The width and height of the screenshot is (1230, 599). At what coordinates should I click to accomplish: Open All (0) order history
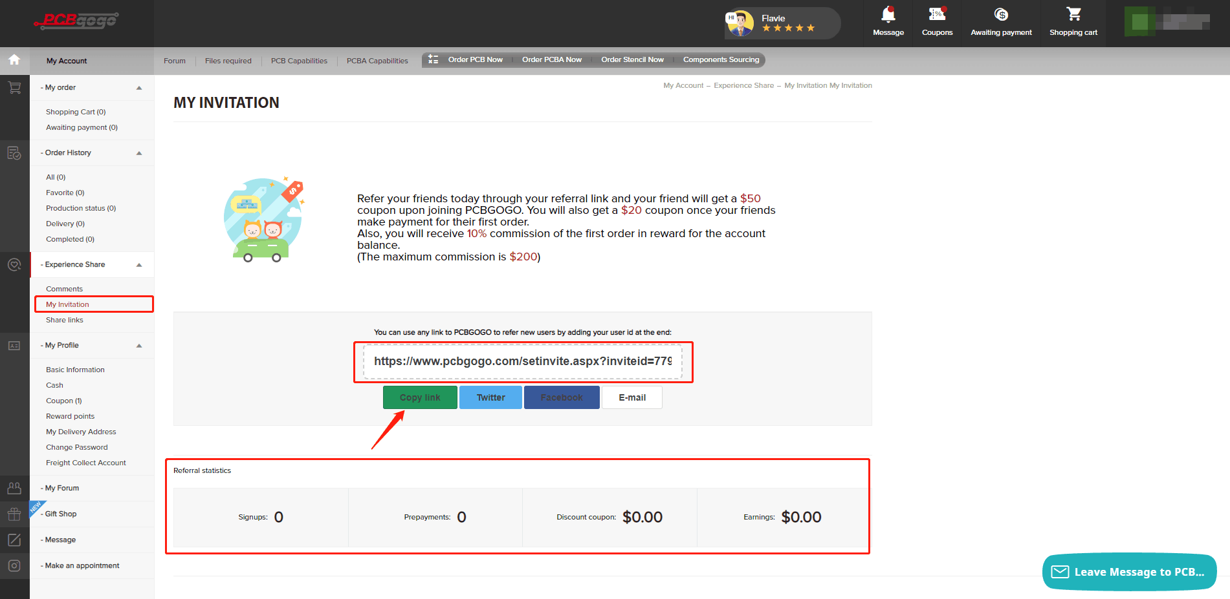coord(56,177)
